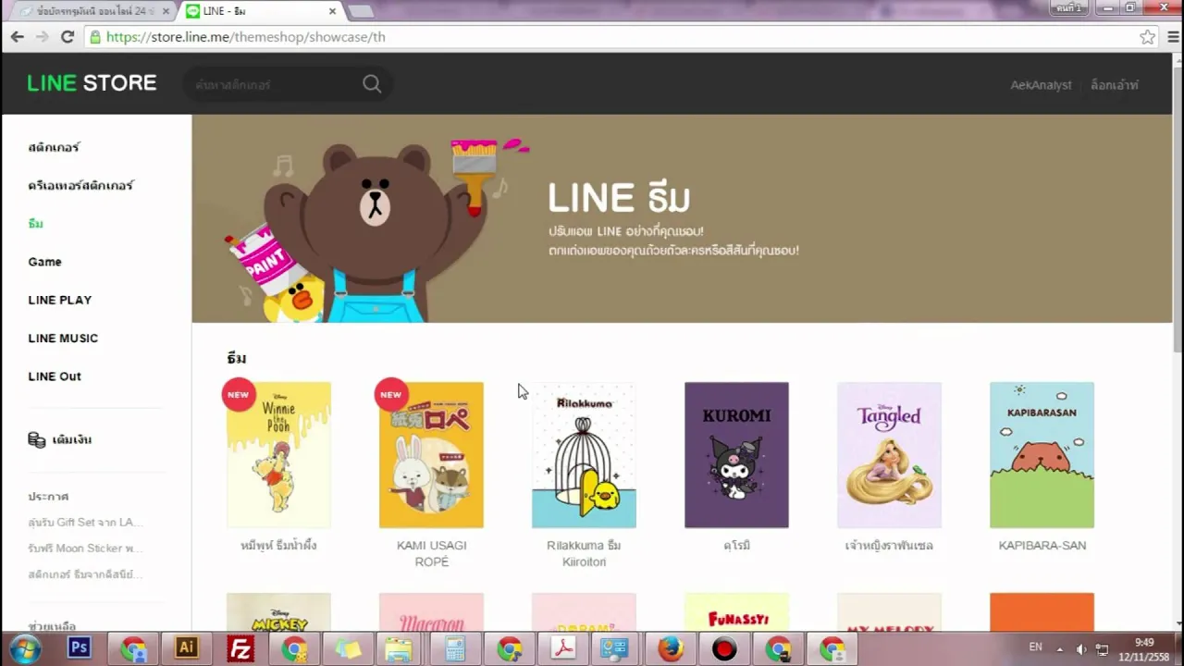Open Photoshop from the taskbar
1184x666 pixels.
tap(80, 648)
